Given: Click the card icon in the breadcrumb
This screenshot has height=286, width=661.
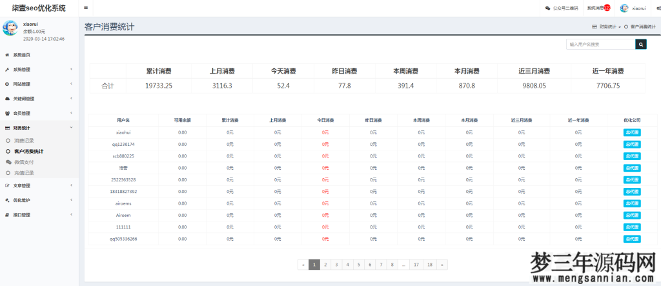Looking at the screenshot, I should click(x=595, y=26).
